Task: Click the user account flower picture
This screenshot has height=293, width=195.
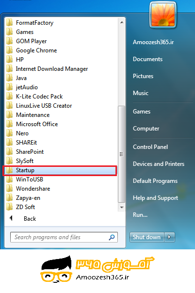Action: click(x=163, y=15)
